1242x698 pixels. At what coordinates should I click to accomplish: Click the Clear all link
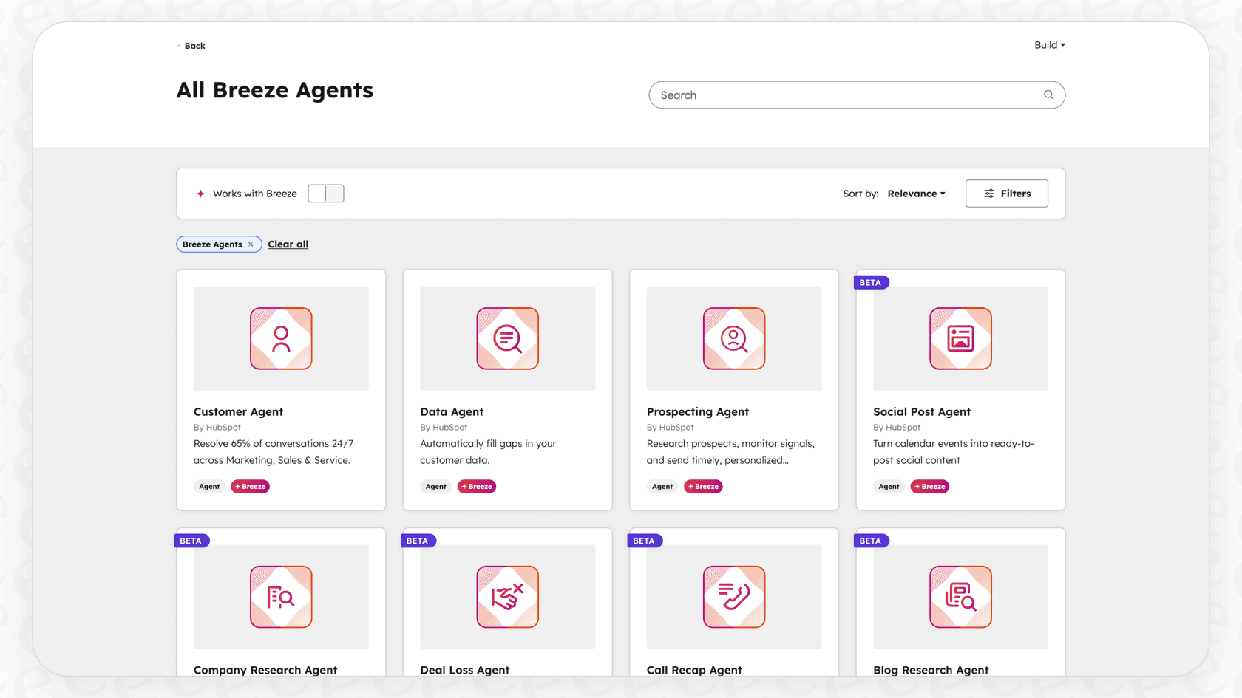[288, 244]
